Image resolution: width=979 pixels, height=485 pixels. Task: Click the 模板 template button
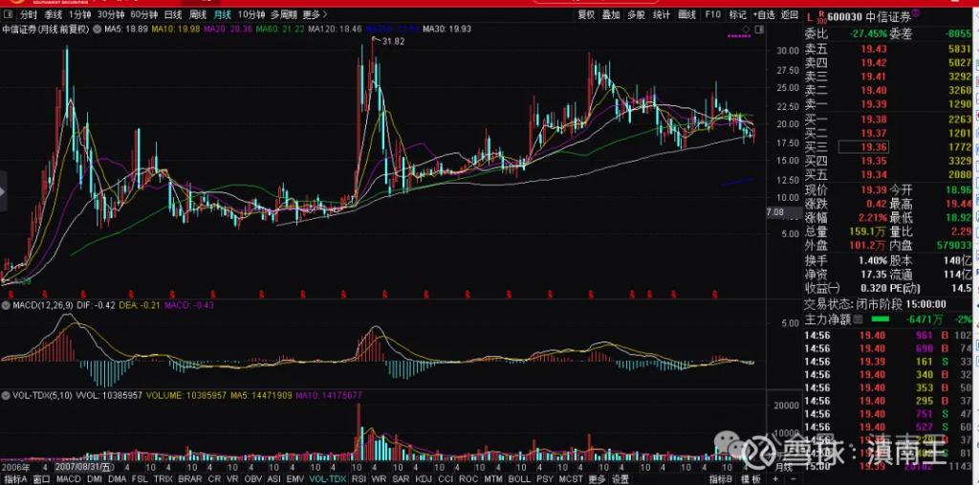[x=751, y=479]
